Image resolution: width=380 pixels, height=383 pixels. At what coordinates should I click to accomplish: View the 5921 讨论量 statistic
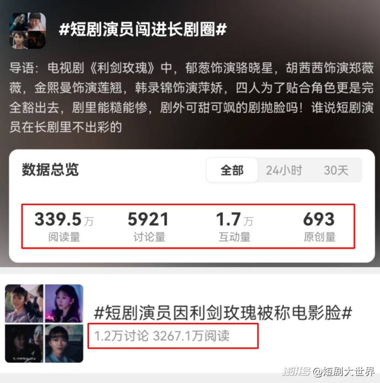click(149, 226)
